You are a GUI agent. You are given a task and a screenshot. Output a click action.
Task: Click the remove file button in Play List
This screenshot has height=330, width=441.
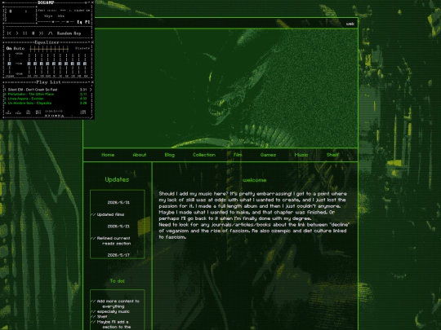click(x=18, y=112)
